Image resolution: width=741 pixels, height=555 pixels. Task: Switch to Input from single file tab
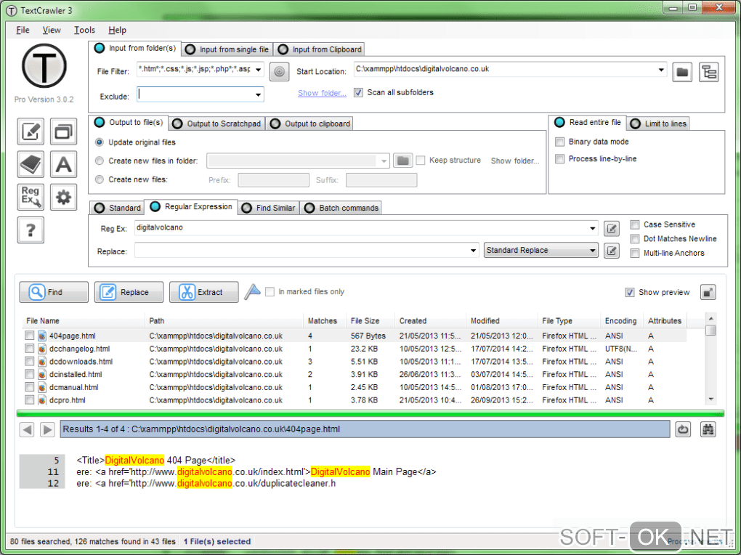227,49
